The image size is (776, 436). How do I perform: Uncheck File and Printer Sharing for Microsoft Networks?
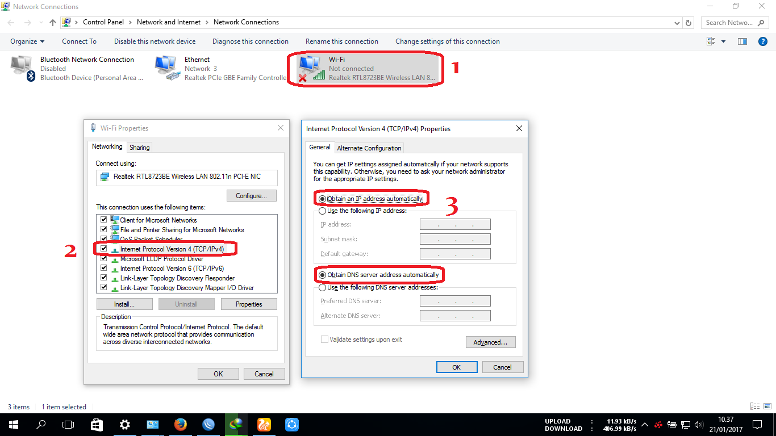coord(103,229)
